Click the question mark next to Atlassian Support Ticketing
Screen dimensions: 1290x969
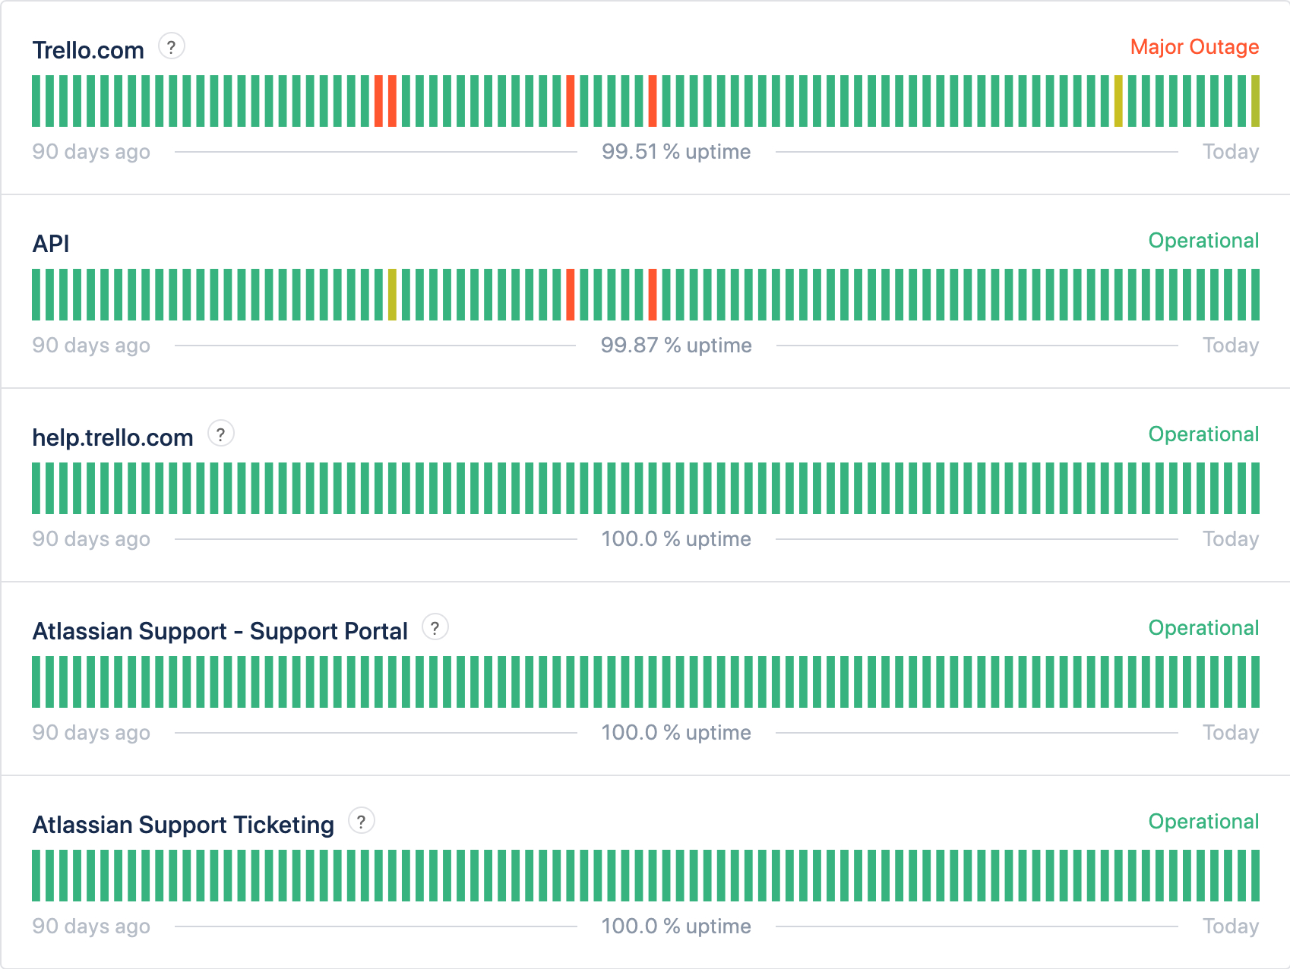tap(362, 822)
